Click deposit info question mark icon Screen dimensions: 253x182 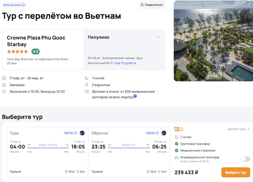[x=135, y=96]
